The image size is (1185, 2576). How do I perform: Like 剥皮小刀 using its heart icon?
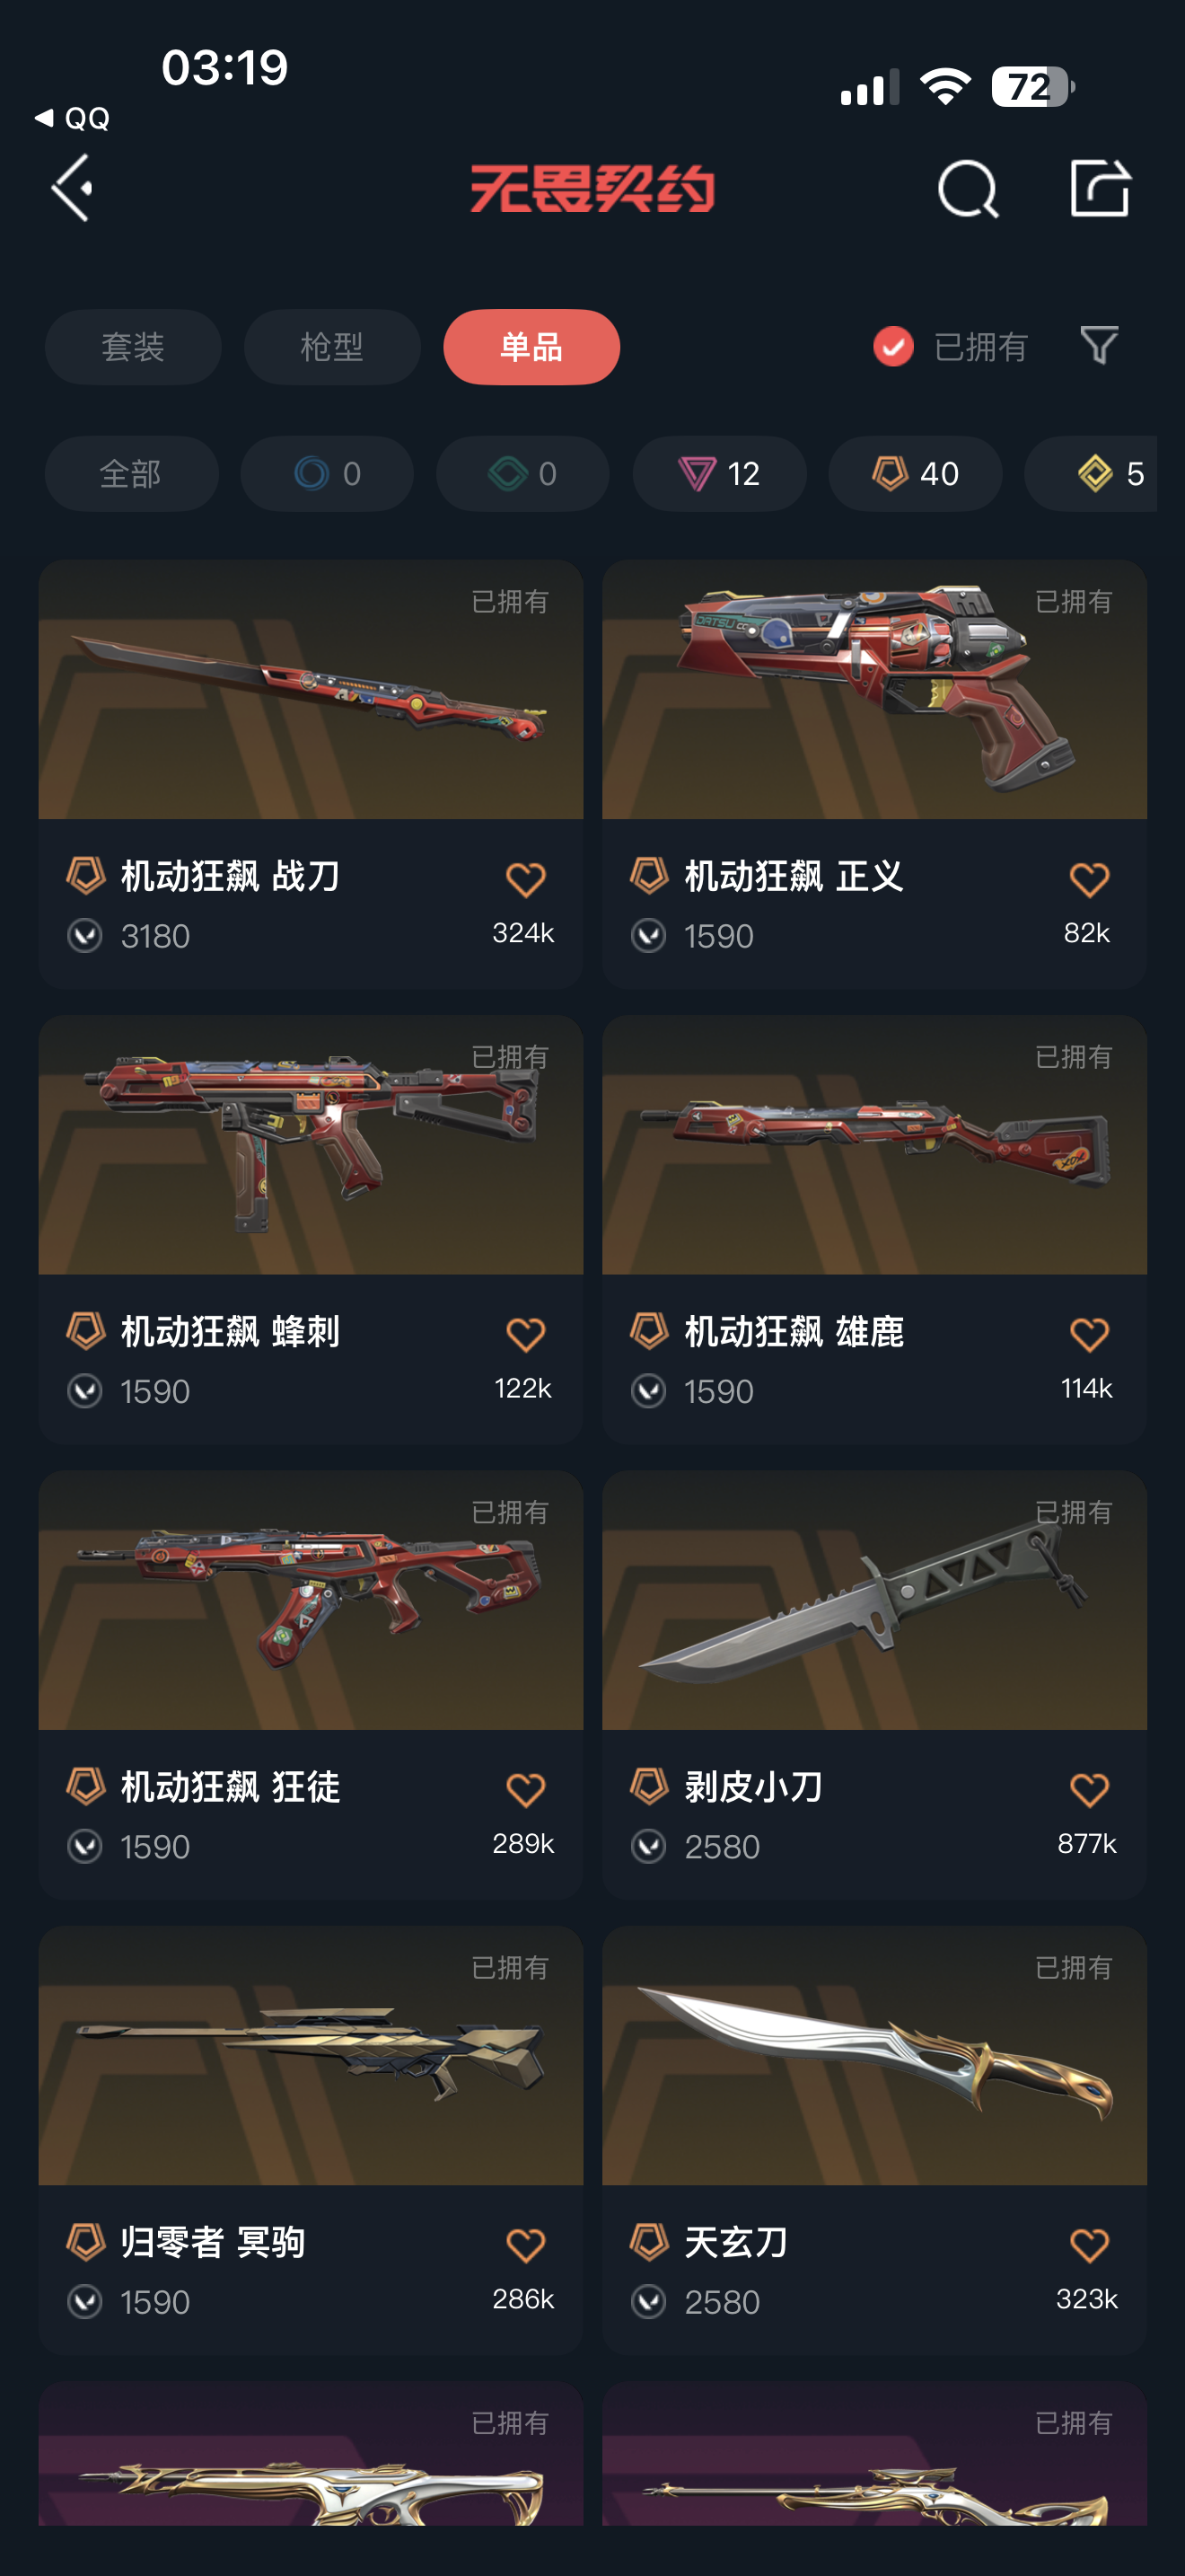pyautogui.click(x=1089, y=1789)
